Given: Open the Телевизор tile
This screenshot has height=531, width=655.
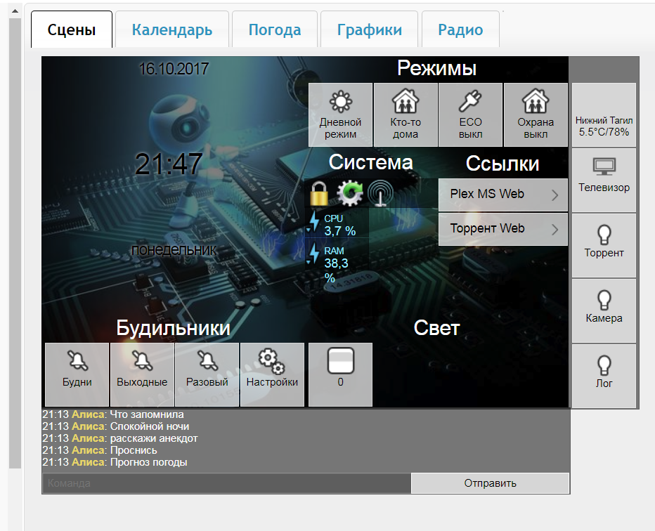Looking at the screenshot, I should coord(604,180).
